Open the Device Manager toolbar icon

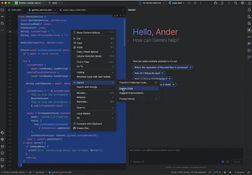[x=222, y=3]
